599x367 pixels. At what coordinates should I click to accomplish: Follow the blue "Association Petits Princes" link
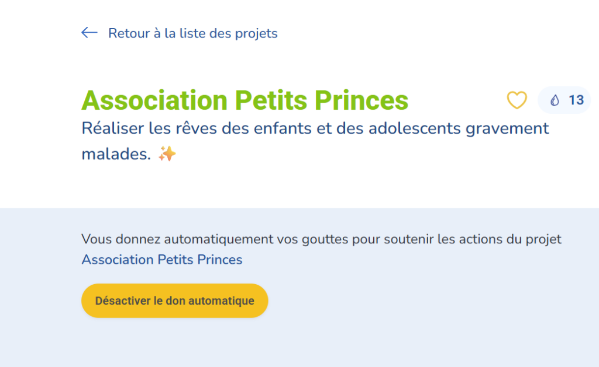[161, 260]
